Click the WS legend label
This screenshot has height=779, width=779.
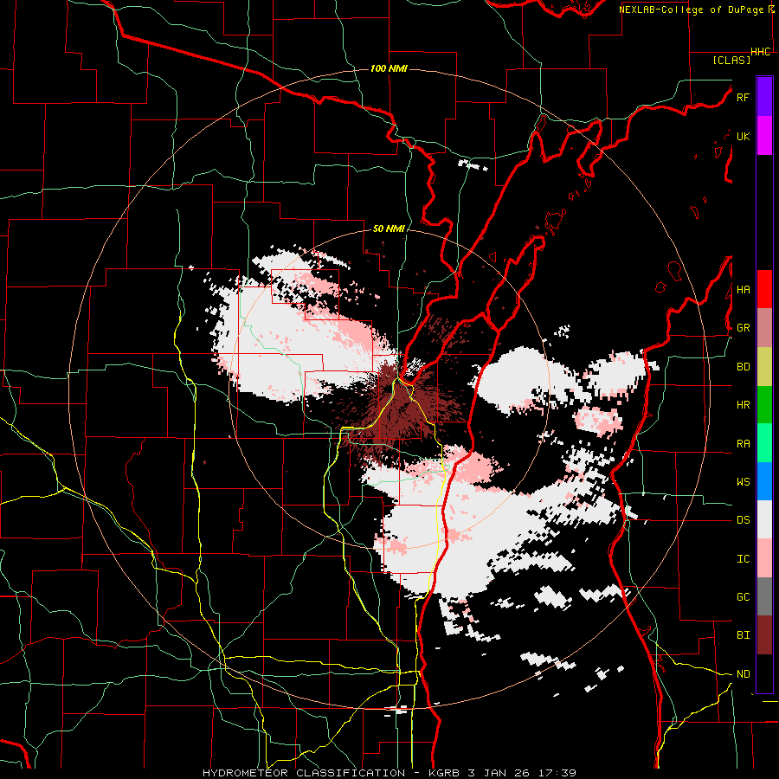pos(743,482)
